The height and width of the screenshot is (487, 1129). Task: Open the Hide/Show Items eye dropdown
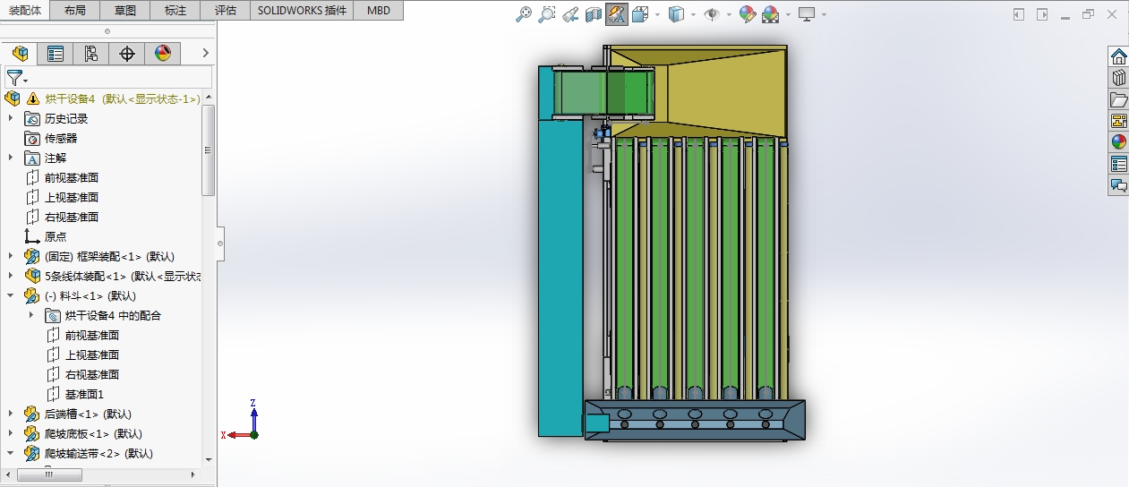(714, 14)
